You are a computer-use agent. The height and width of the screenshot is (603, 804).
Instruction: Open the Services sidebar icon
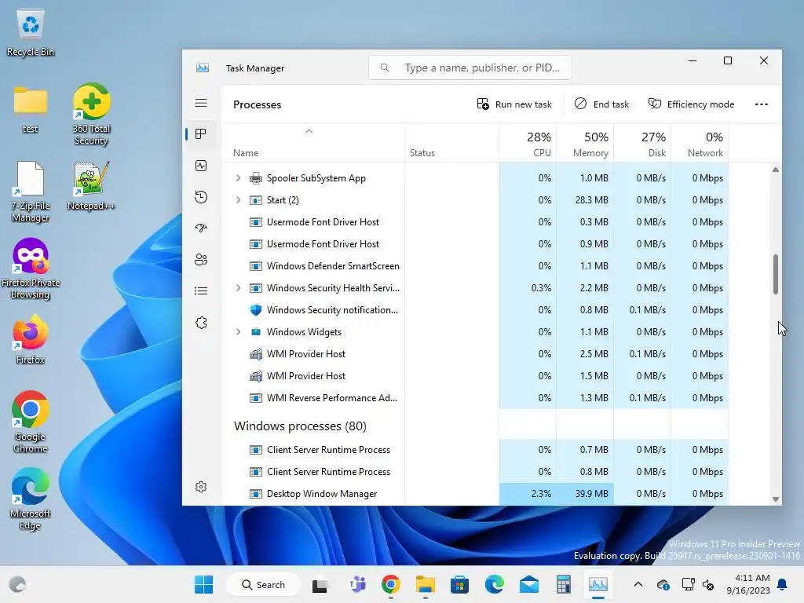click(201, 323)
